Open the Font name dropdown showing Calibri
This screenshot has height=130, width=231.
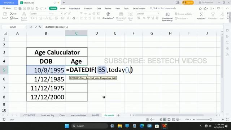[x=50, y=14]
